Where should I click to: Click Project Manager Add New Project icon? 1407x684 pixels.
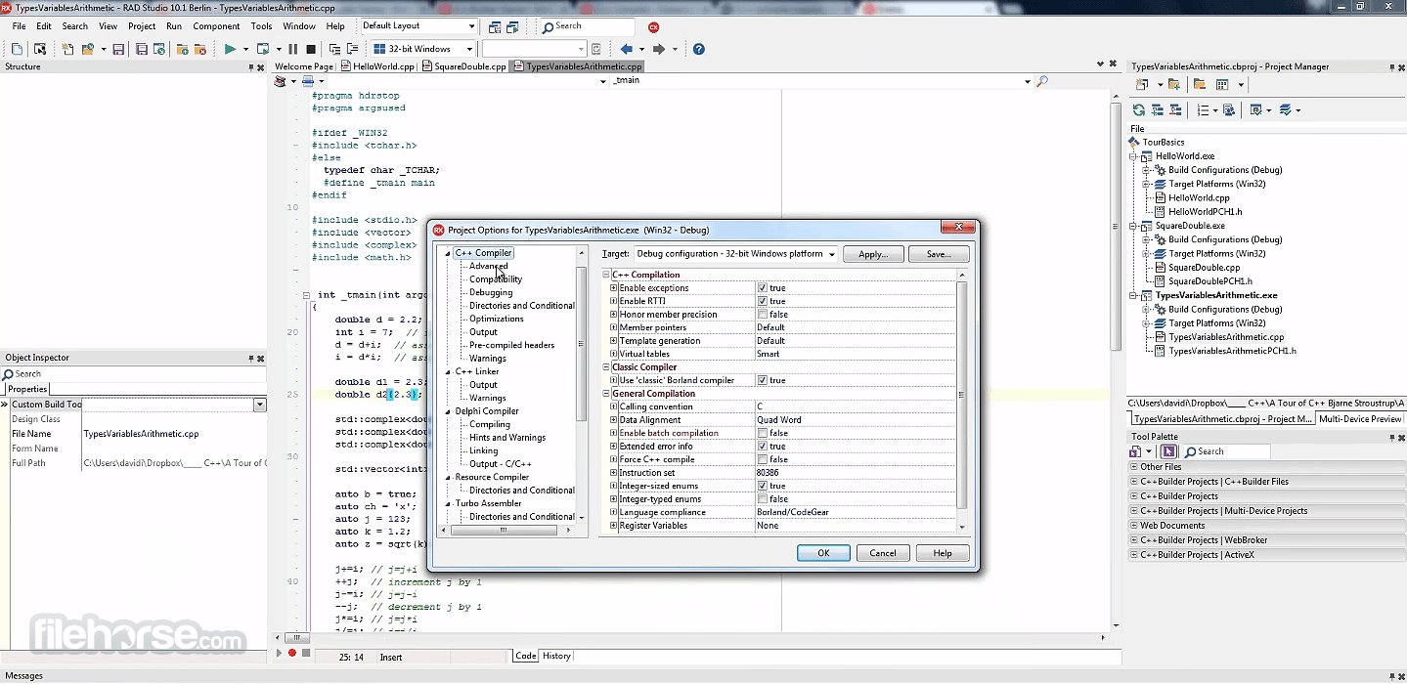click(x=1174, y=85)
